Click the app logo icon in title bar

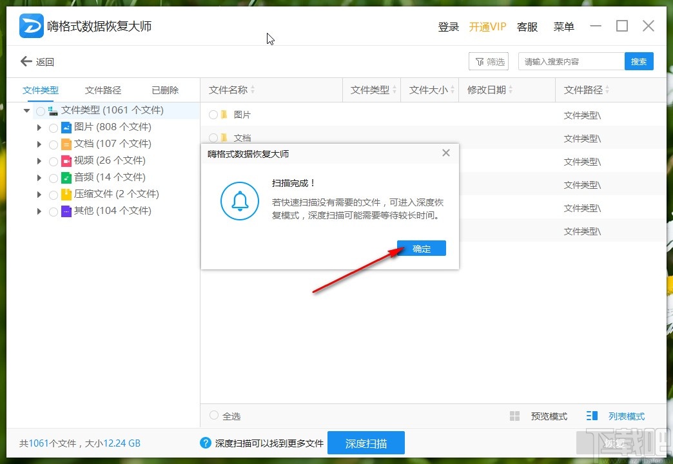[x=32, y=26]
